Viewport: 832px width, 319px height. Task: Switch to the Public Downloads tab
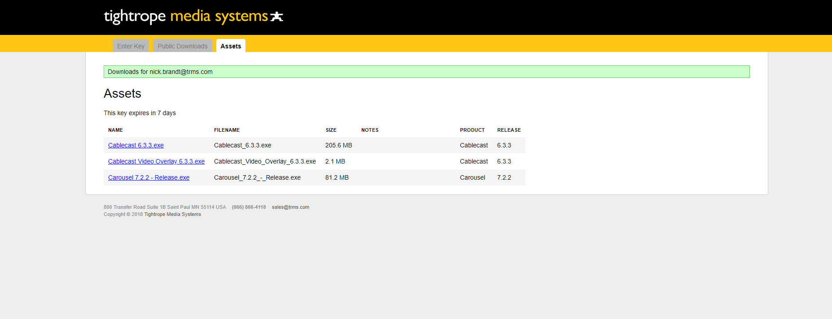click(183, 46)
